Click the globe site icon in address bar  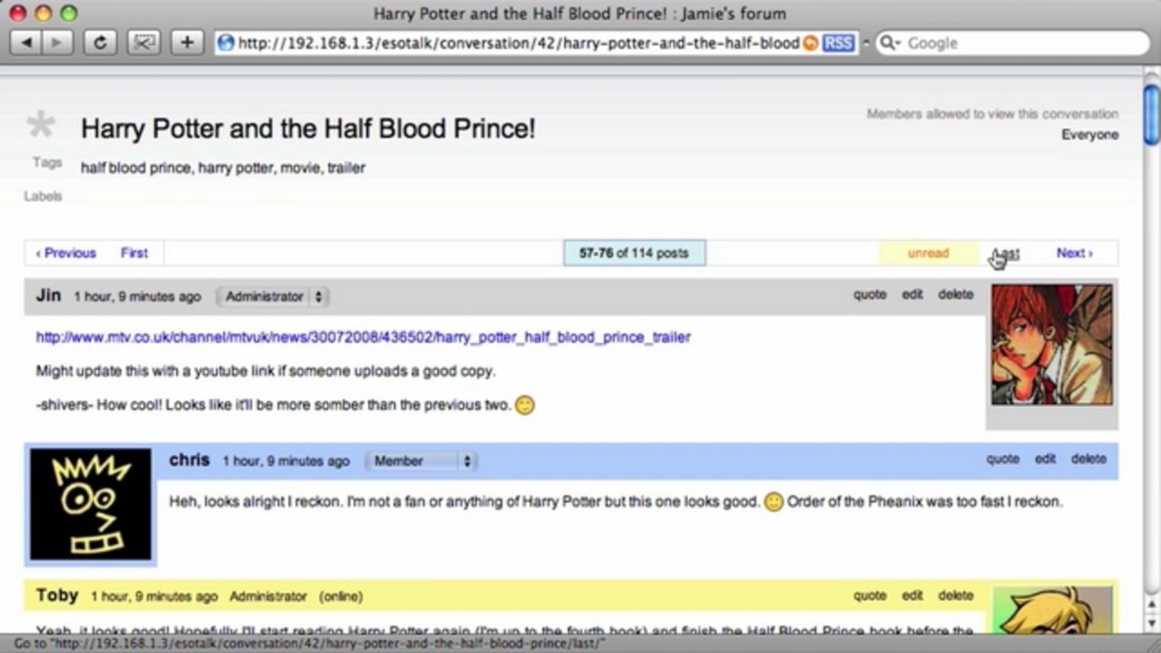pyautogui.click(x=225, y=43)
